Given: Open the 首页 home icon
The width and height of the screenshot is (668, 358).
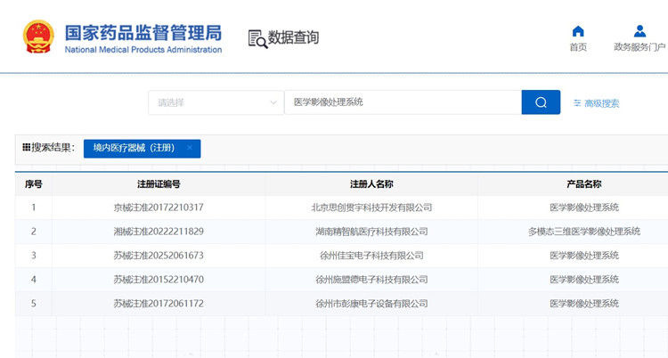Looking at the screenshot, I should [578, 31].
